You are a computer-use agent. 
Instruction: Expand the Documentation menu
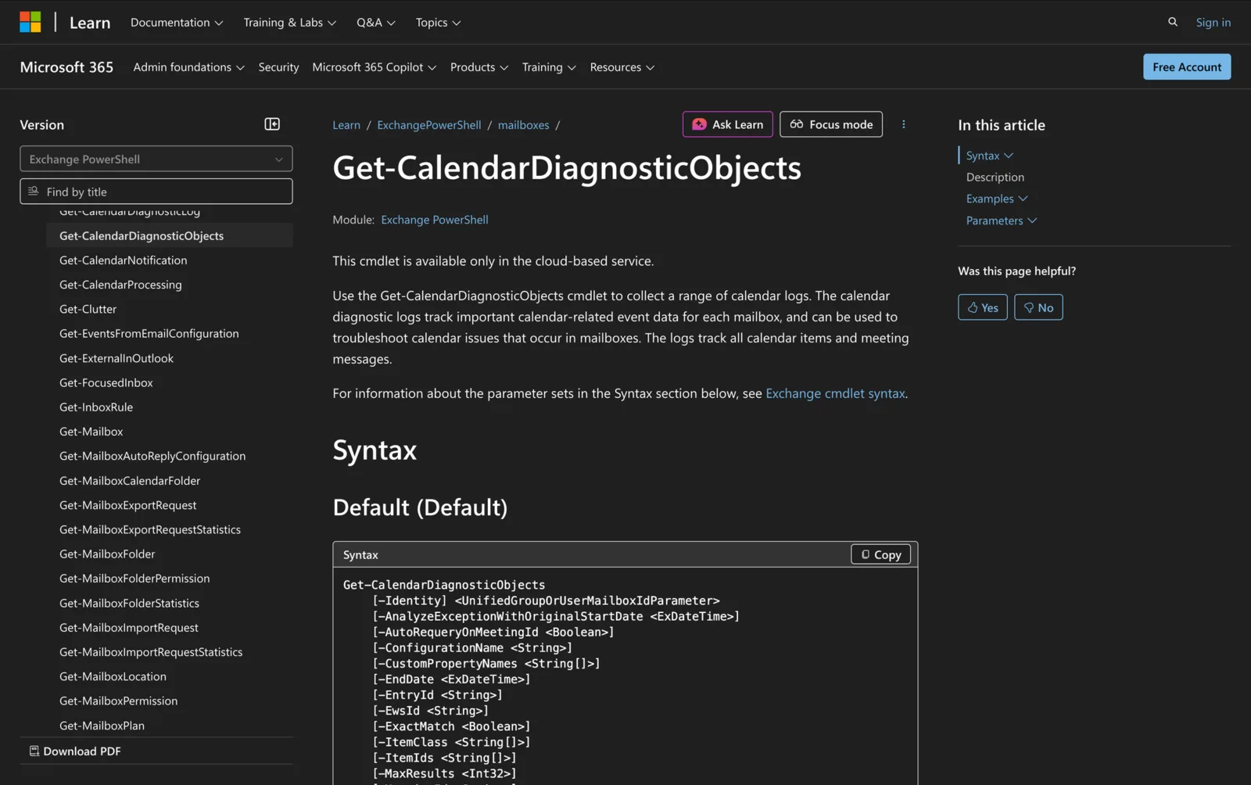177,22
